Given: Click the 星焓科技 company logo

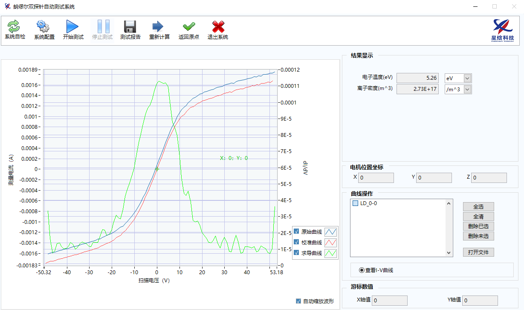Looking at the screenshot, I should tap(503, 30).
